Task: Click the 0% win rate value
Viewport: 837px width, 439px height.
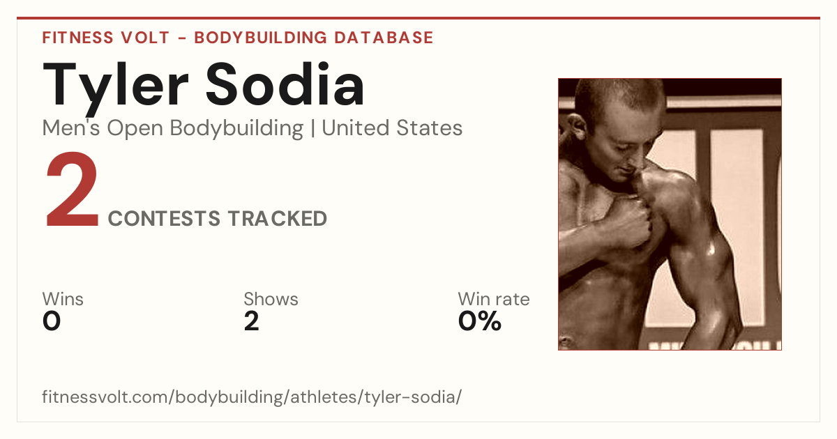Action: coord(480,321)
